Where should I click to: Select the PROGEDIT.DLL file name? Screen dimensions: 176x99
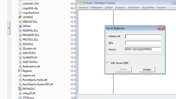point(31,35)
